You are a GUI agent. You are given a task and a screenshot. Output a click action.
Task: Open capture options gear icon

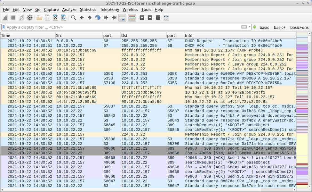[29, 18]
